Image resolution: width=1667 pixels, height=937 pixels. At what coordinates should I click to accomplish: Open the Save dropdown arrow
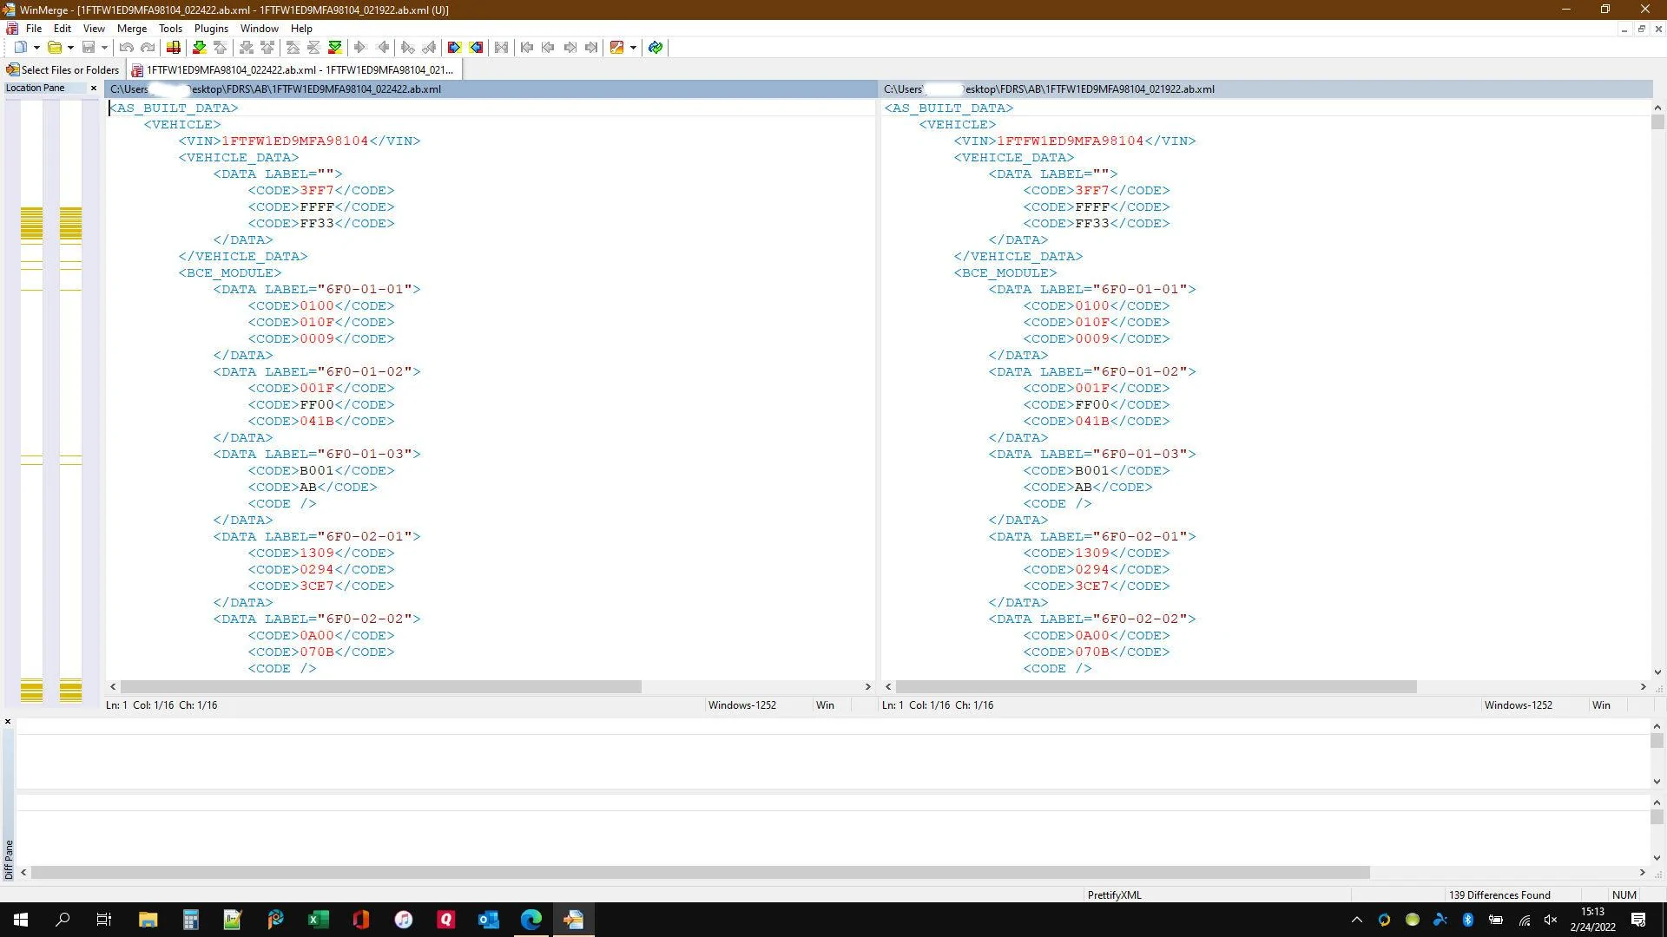104,48
